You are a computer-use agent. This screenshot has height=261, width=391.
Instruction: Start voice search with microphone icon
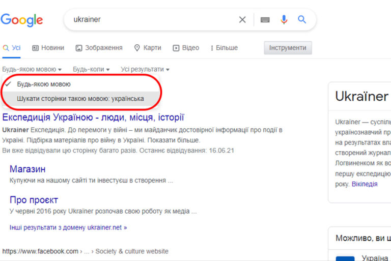pyautogui.click(x=284, y=19)
